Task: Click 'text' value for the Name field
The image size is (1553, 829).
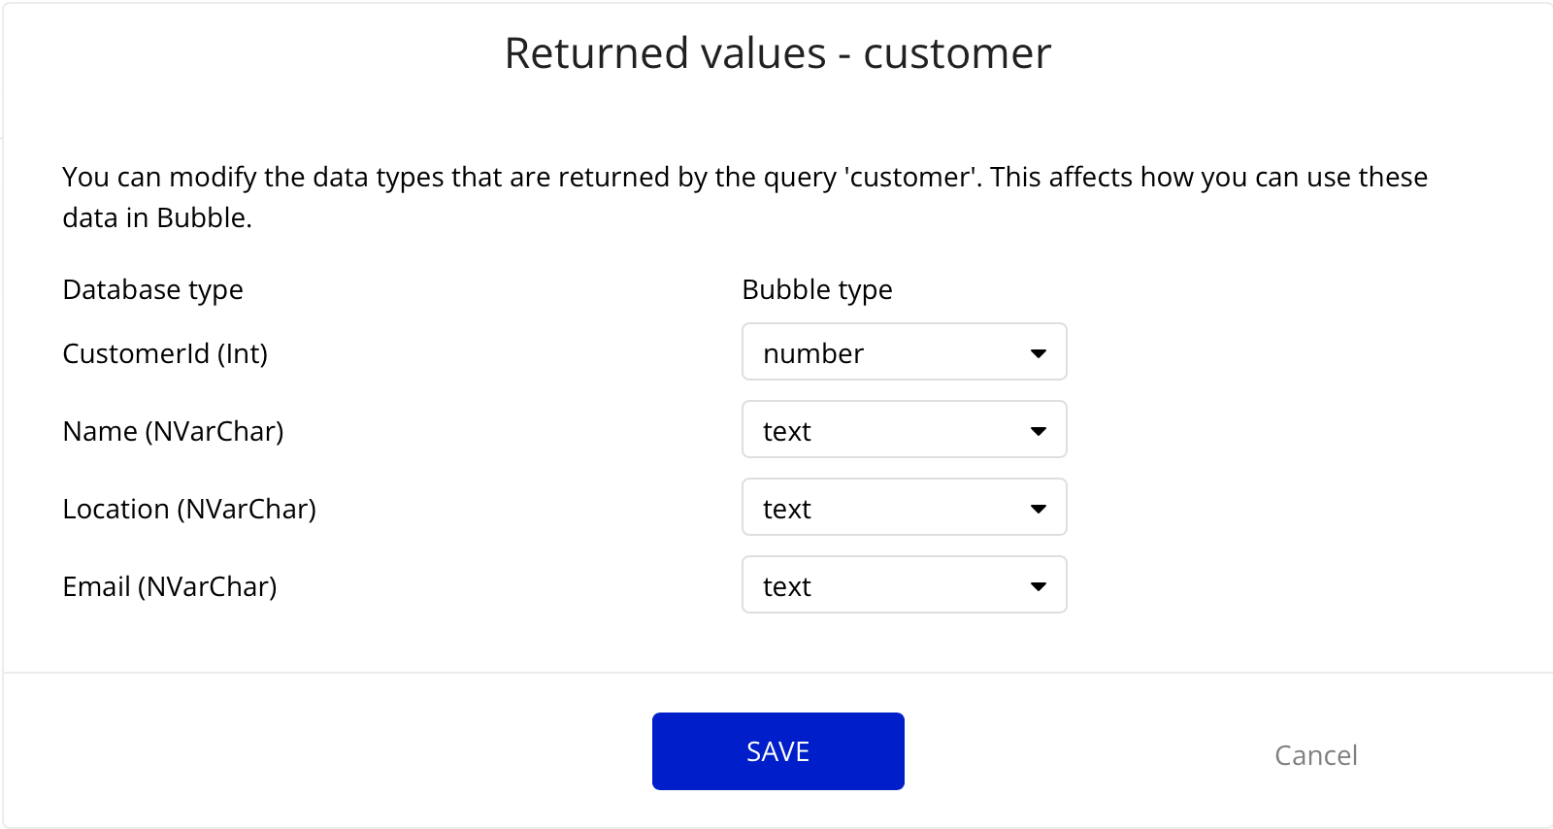Action: tap(787, 431)
